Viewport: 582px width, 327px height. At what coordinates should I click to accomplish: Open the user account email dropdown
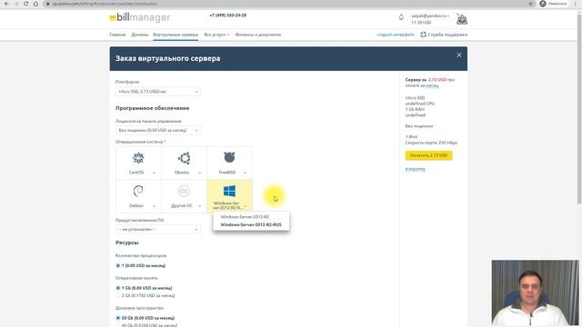click(x=430, y=16)
